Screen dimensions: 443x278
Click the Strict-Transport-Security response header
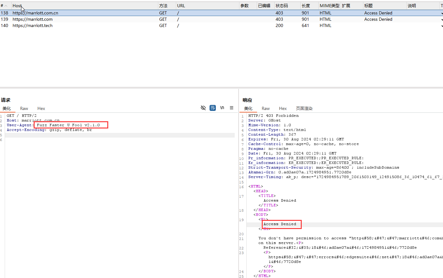point(324,167)
